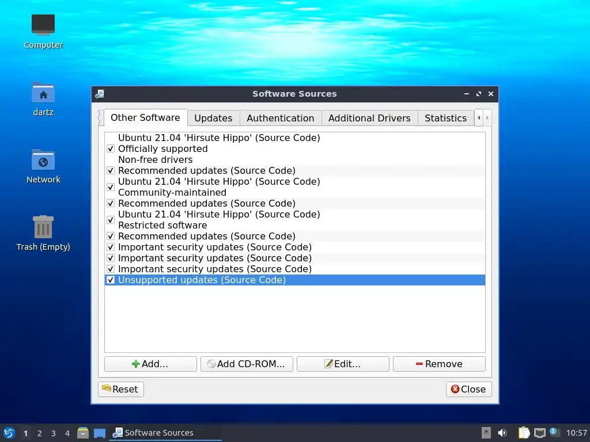Select the Network desktop icon

43,166
